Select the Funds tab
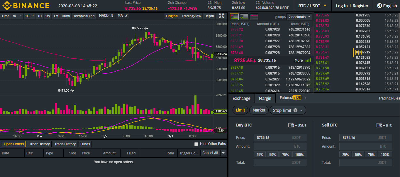This screenshot has height=177, width=400. (85, 144)
